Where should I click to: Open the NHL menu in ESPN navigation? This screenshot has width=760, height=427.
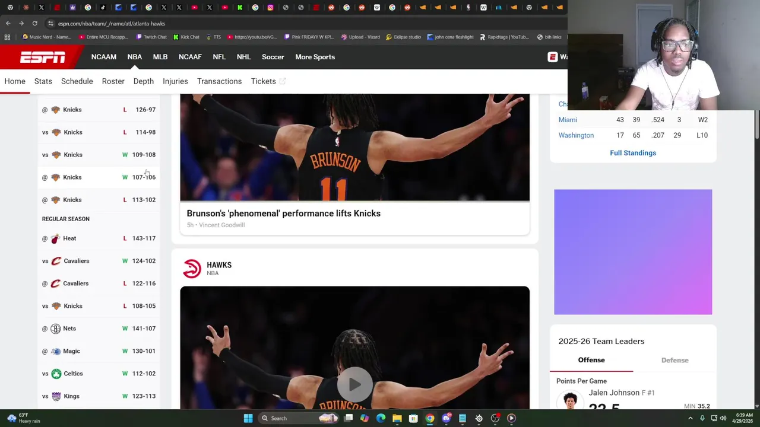click(243, 57)
